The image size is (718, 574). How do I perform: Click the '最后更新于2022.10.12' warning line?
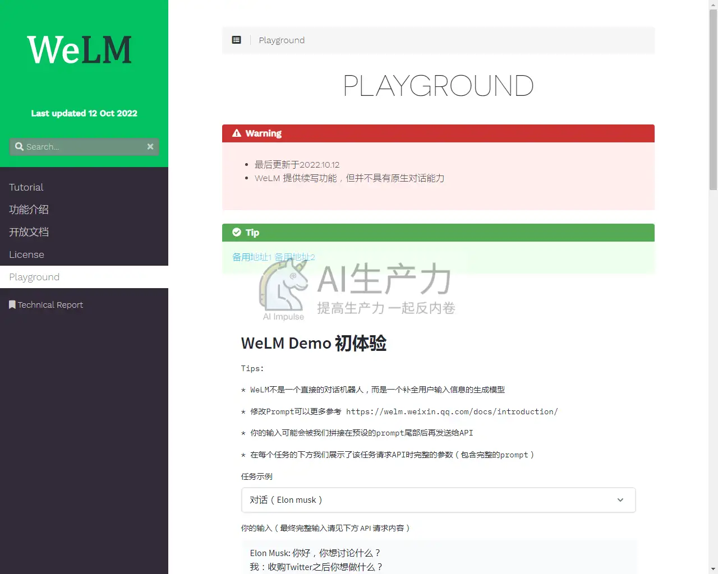[297, 164]
